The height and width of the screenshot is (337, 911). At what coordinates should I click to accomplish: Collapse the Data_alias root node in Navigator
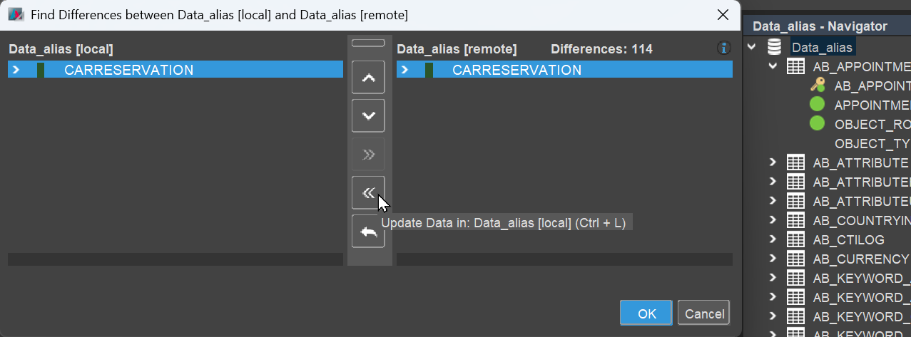(x=750, y=48)
